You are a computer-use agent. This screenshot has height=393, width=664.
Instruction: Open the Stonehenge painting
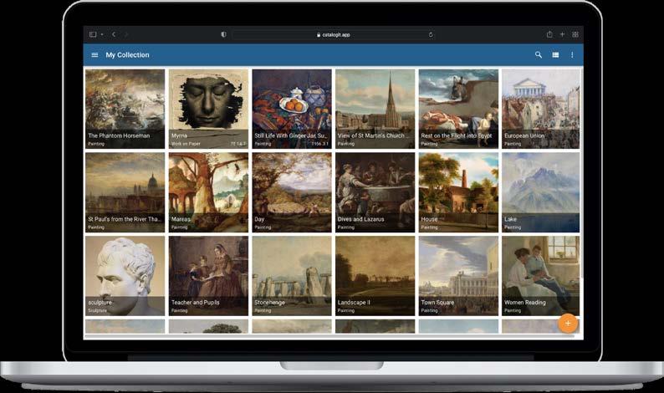[x=292, y=276]
